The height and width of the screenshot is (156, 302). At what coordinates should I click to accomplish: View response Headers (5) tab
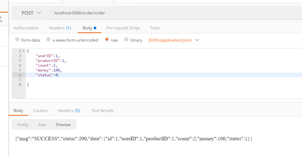click(69, 111)
